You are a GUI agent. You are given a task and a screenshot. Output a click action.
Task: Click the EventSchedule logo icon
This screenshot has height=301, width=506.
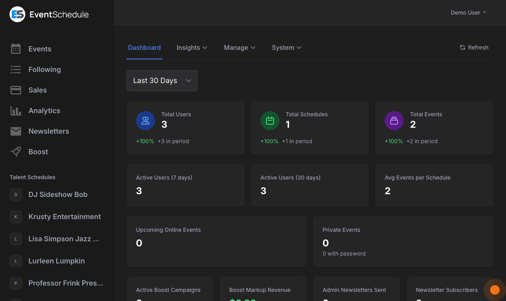(x=17, y=14)
